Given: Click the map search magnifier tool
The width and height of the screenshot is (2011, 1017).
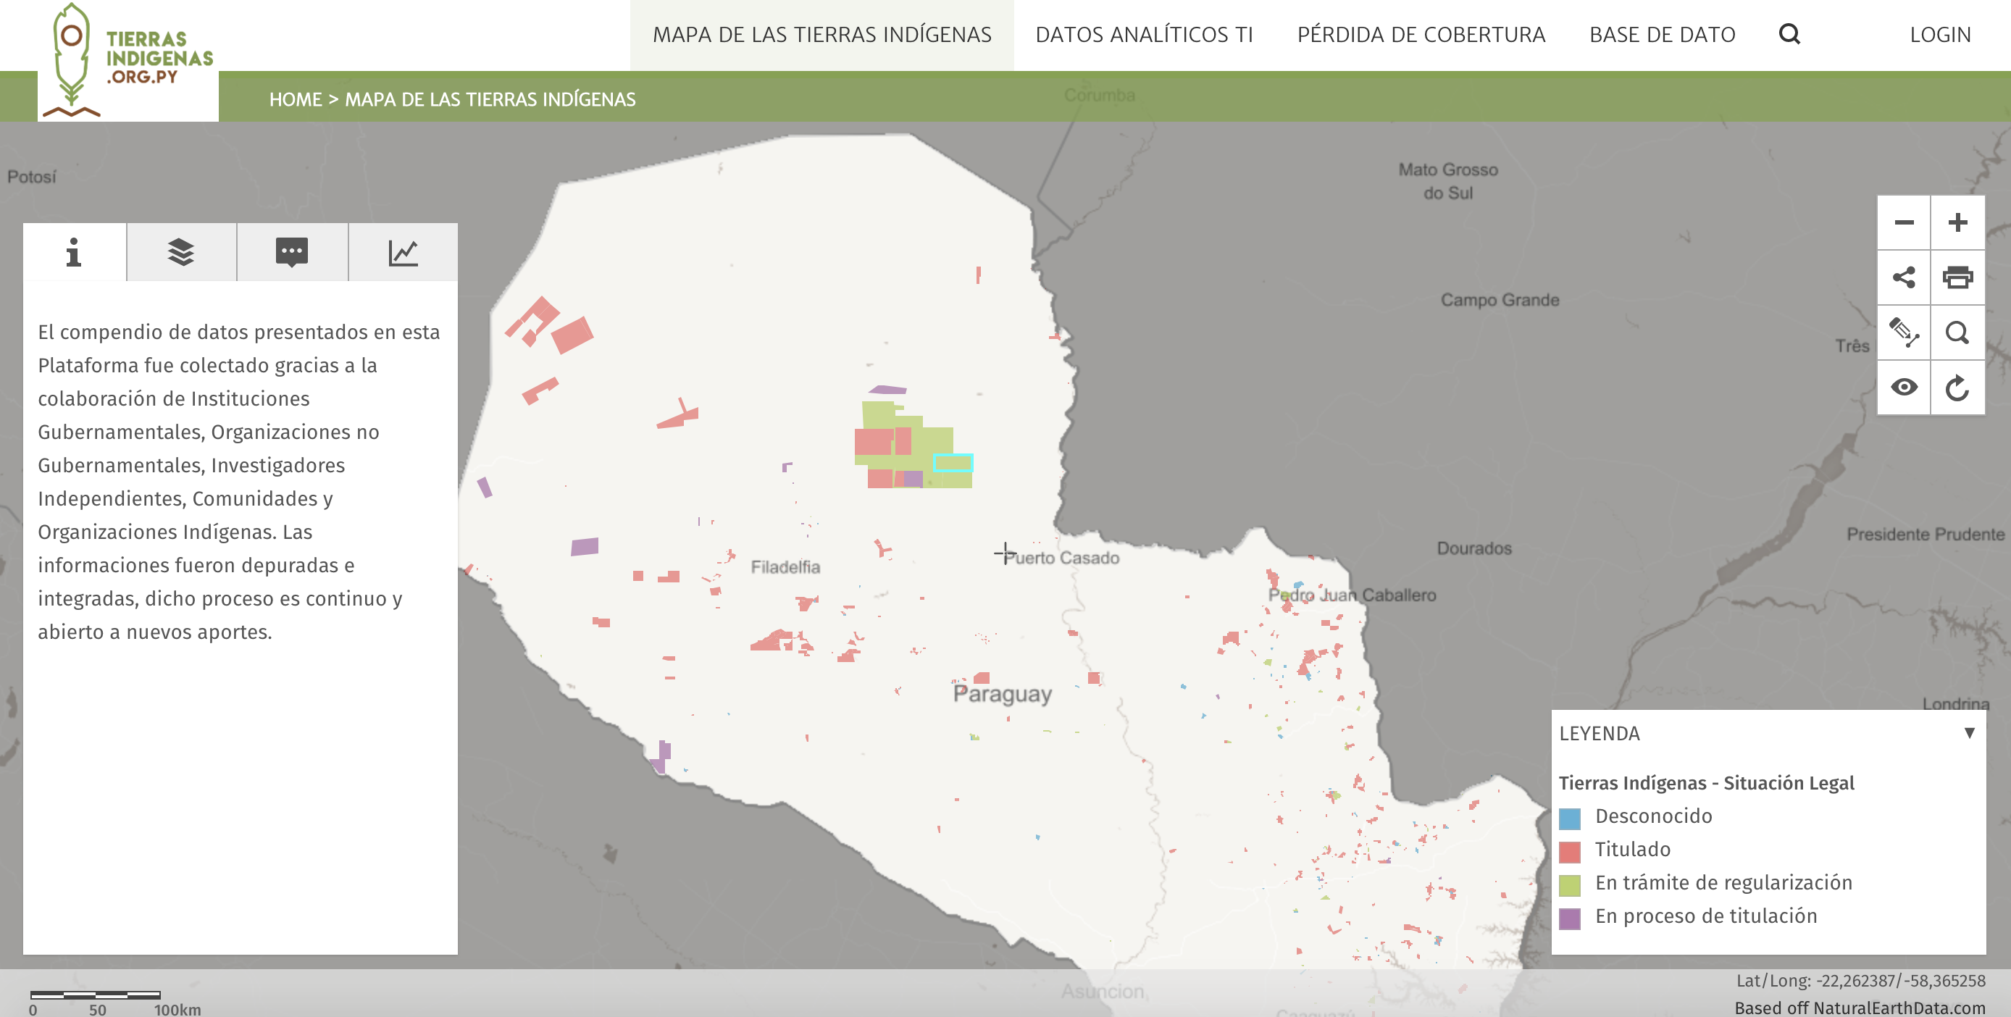Looking at the screenshot, I should 1958,332.
